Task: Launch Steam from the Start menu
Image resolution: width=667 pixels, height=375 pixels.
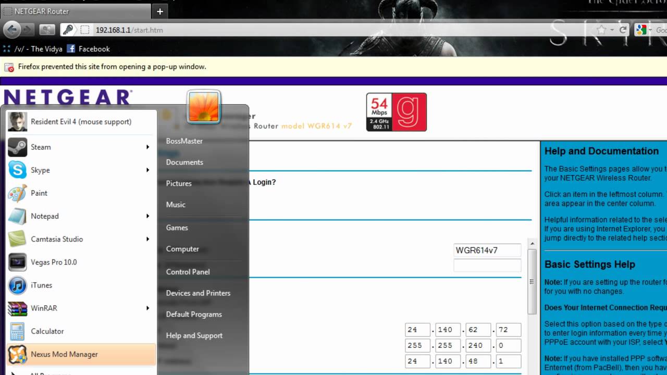Action: tap(81, 147)
